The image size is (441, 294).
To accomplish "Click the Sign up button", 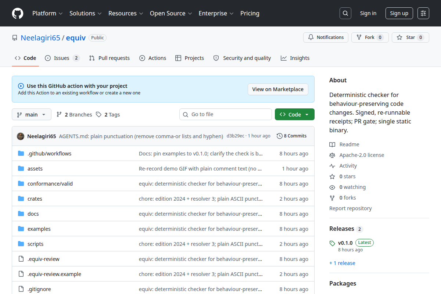I will (399, 13).
